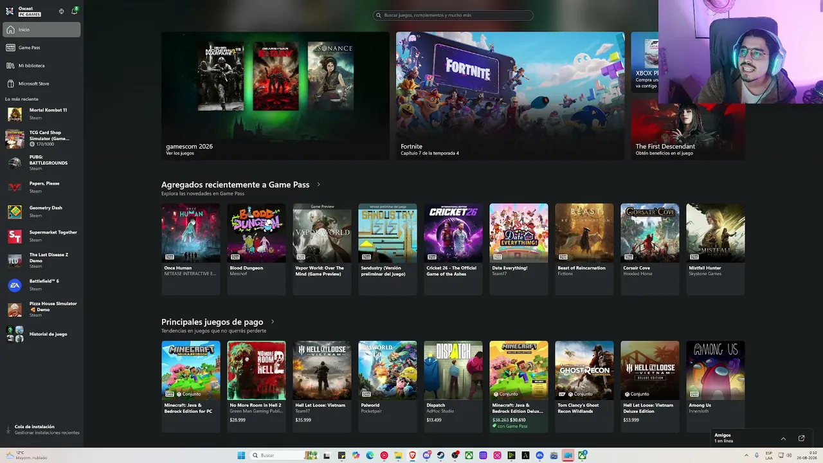This screenshot has height=463, width=823.
Task: Open the Fortnite featured banner
Action: click(x=510, y=96)
